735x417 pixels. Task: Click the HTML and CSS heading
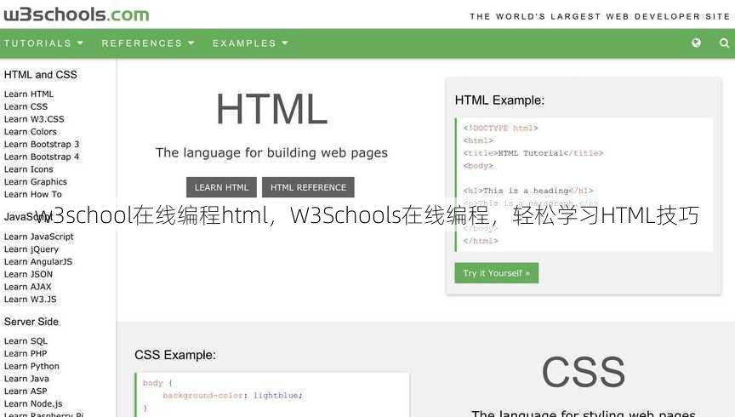click(40, 75)
